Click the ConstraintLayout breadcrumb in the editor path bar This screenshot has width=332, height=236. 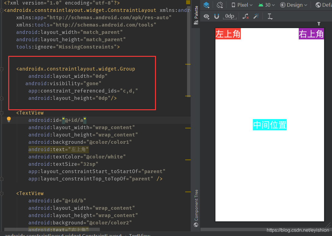tap(63, 235)
